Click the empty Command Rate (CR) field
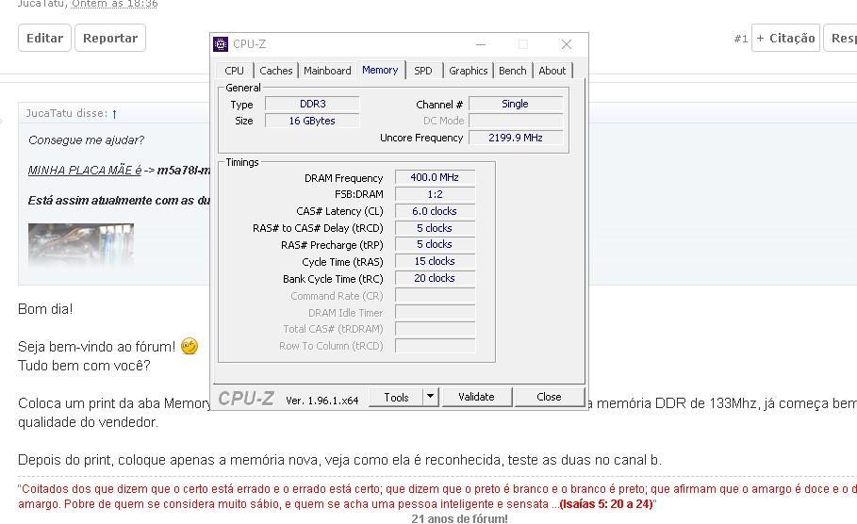The width and height of the screenshot is (857, 524). point(435,296)
